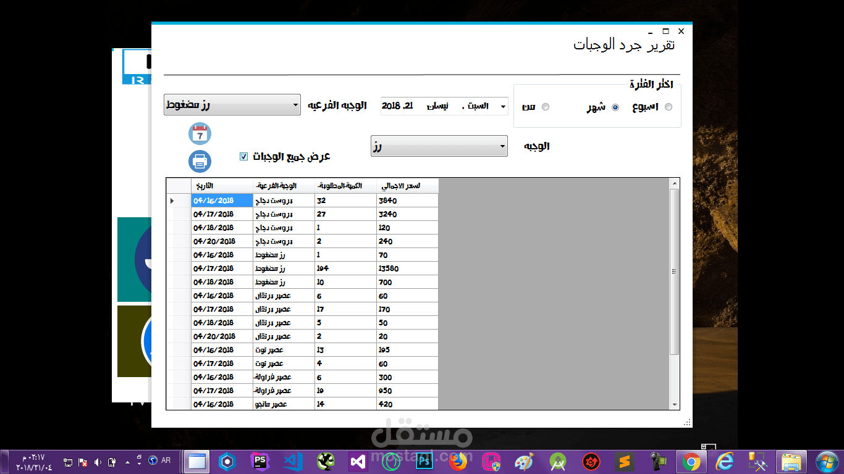844x474 pixels.
Task: Open File Explorer from the taskbar
Action: pyautogui.click(x=791, y=462)
